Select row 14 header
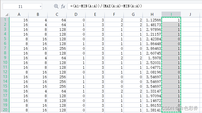 [x=5, y=81]
